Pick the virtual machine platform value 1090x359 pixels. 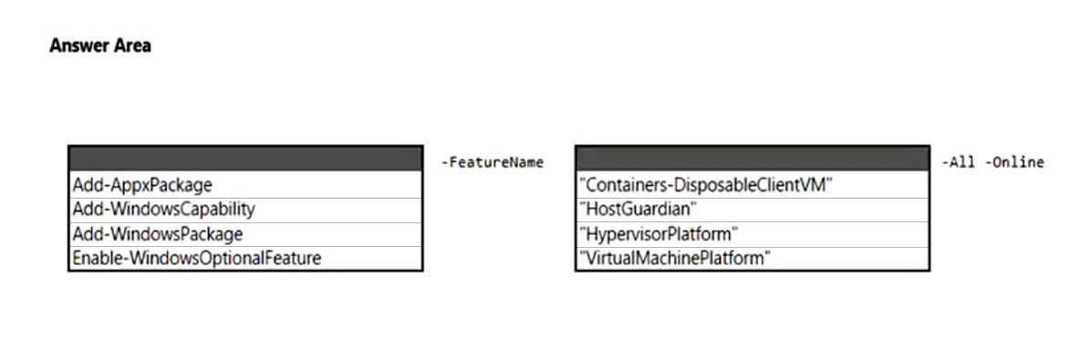point(753,258)
